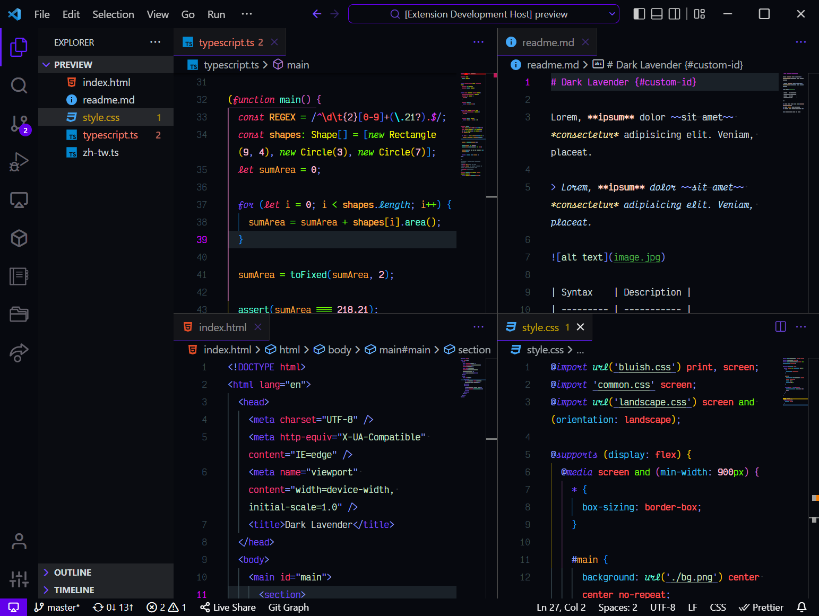Click the UTF-8 encoding indicator
The height and width of the screenshot is (616, 819).
click(662, 608)
